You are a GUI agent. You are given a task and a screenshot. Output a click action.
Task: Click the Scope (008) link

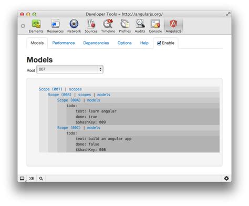60,95
